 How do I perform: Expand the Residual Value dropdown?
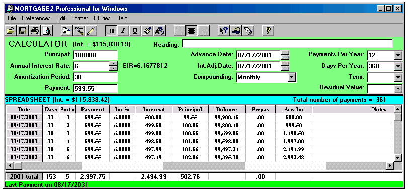pos(398,89)
